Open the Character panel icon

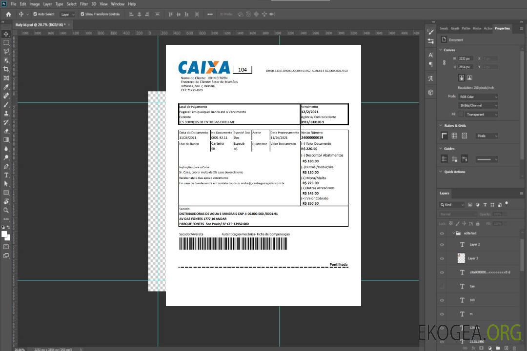(x=431, y=55)
